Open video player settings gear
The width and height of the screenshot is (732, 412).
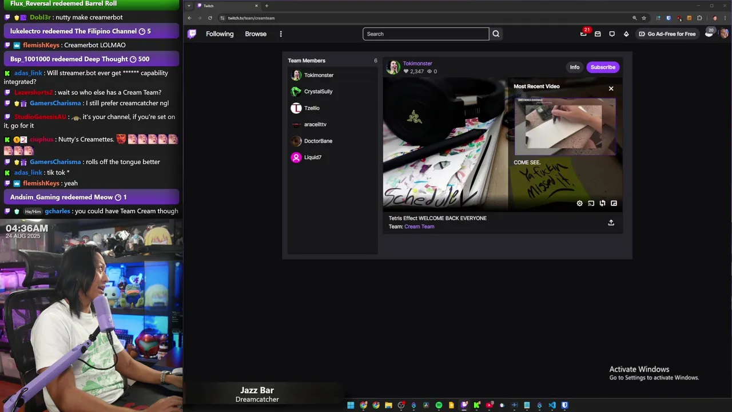coord(579,203)
